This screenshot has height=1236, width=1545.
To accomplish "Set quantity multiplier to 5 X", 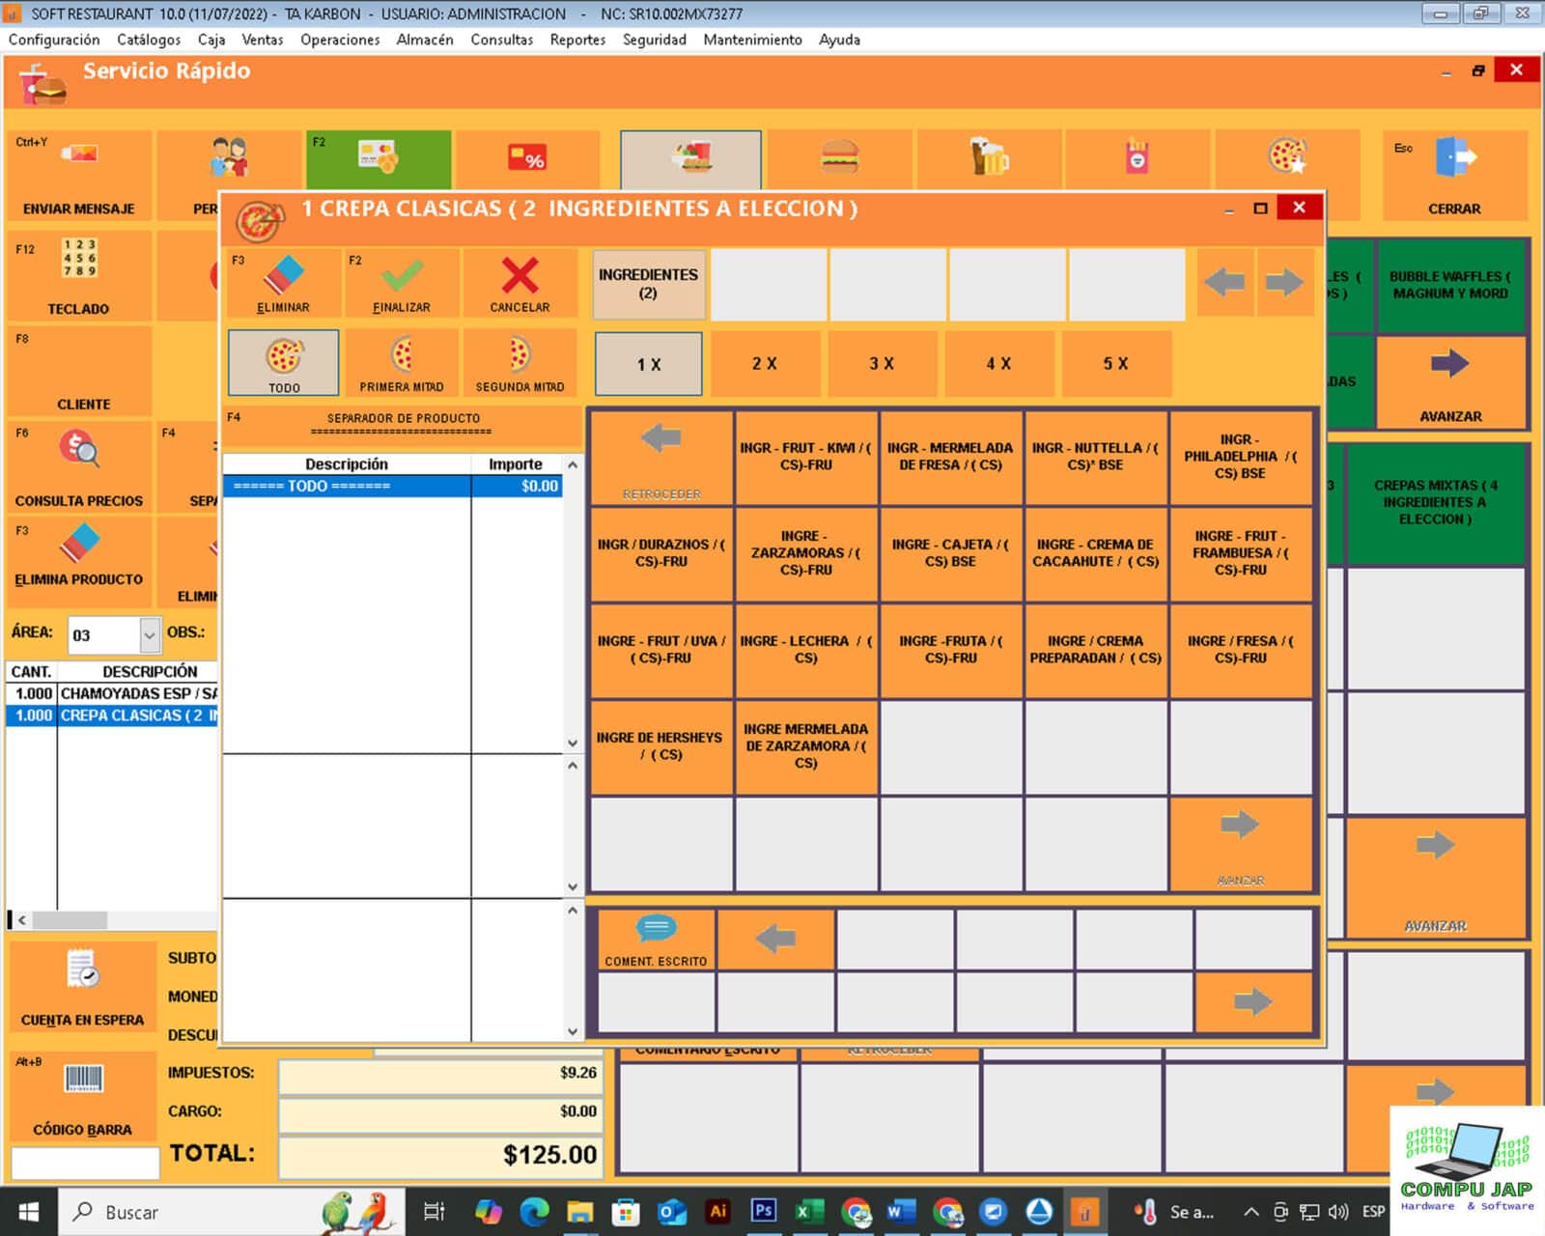I will tap(1115, 364).
